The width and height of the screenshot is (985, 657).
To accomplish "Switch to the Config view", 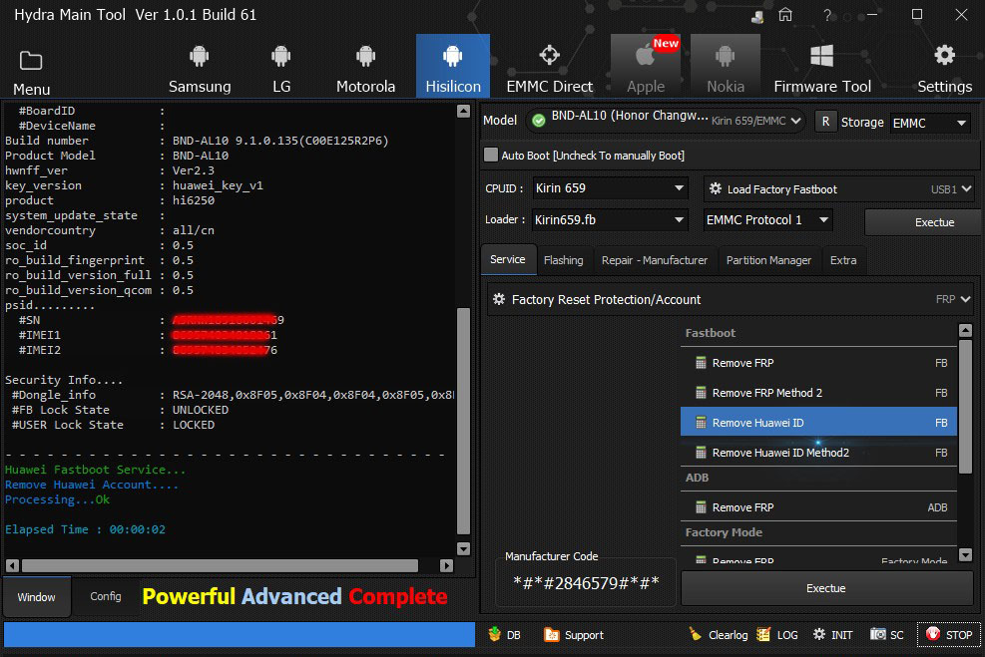I will coord(106,597).
